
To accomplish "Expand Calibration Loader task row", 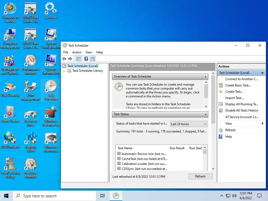I will (x=119, y=164).
